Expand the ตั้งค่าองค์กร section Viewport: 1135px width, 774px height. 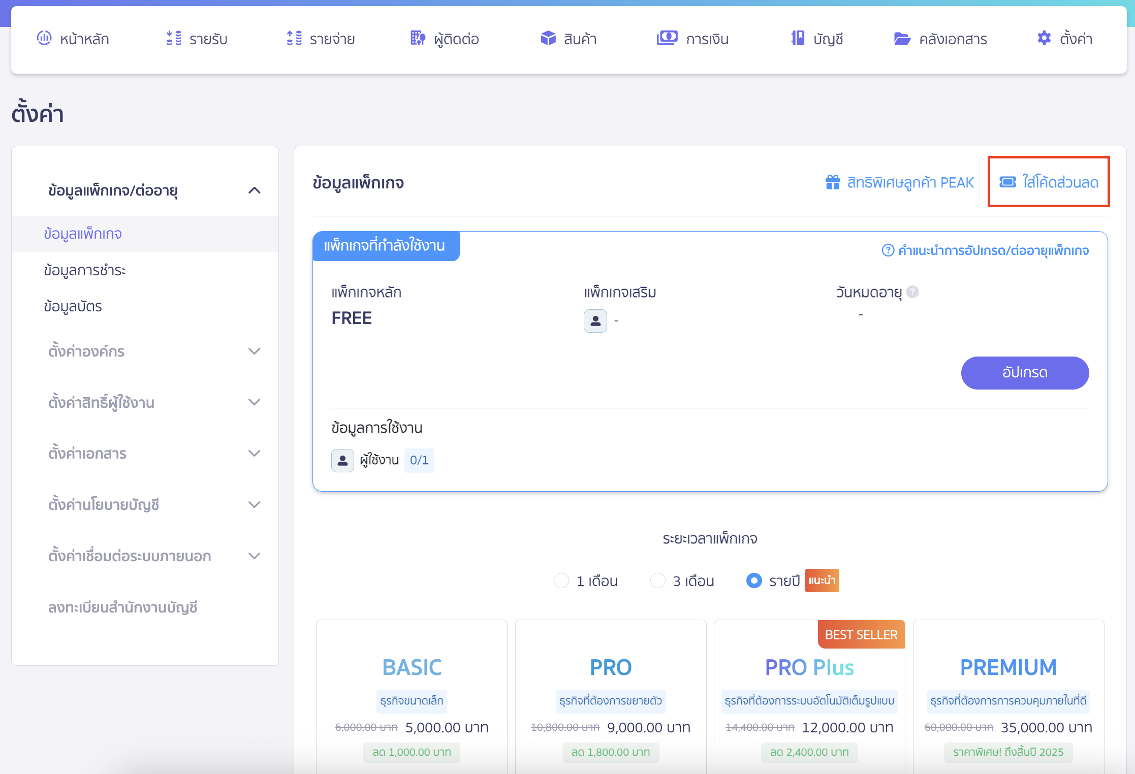254,351
